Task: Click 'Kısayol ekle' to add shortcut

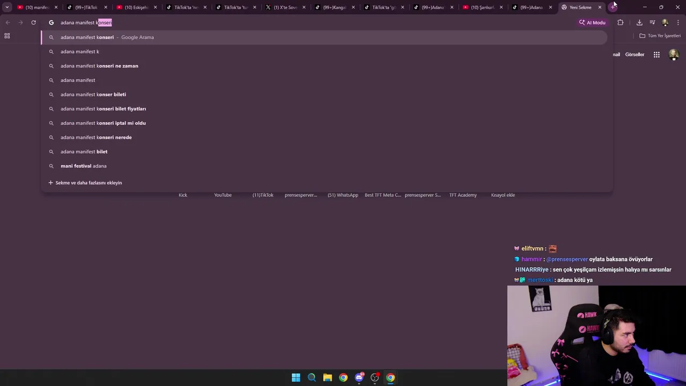Action: click(503, 195)
